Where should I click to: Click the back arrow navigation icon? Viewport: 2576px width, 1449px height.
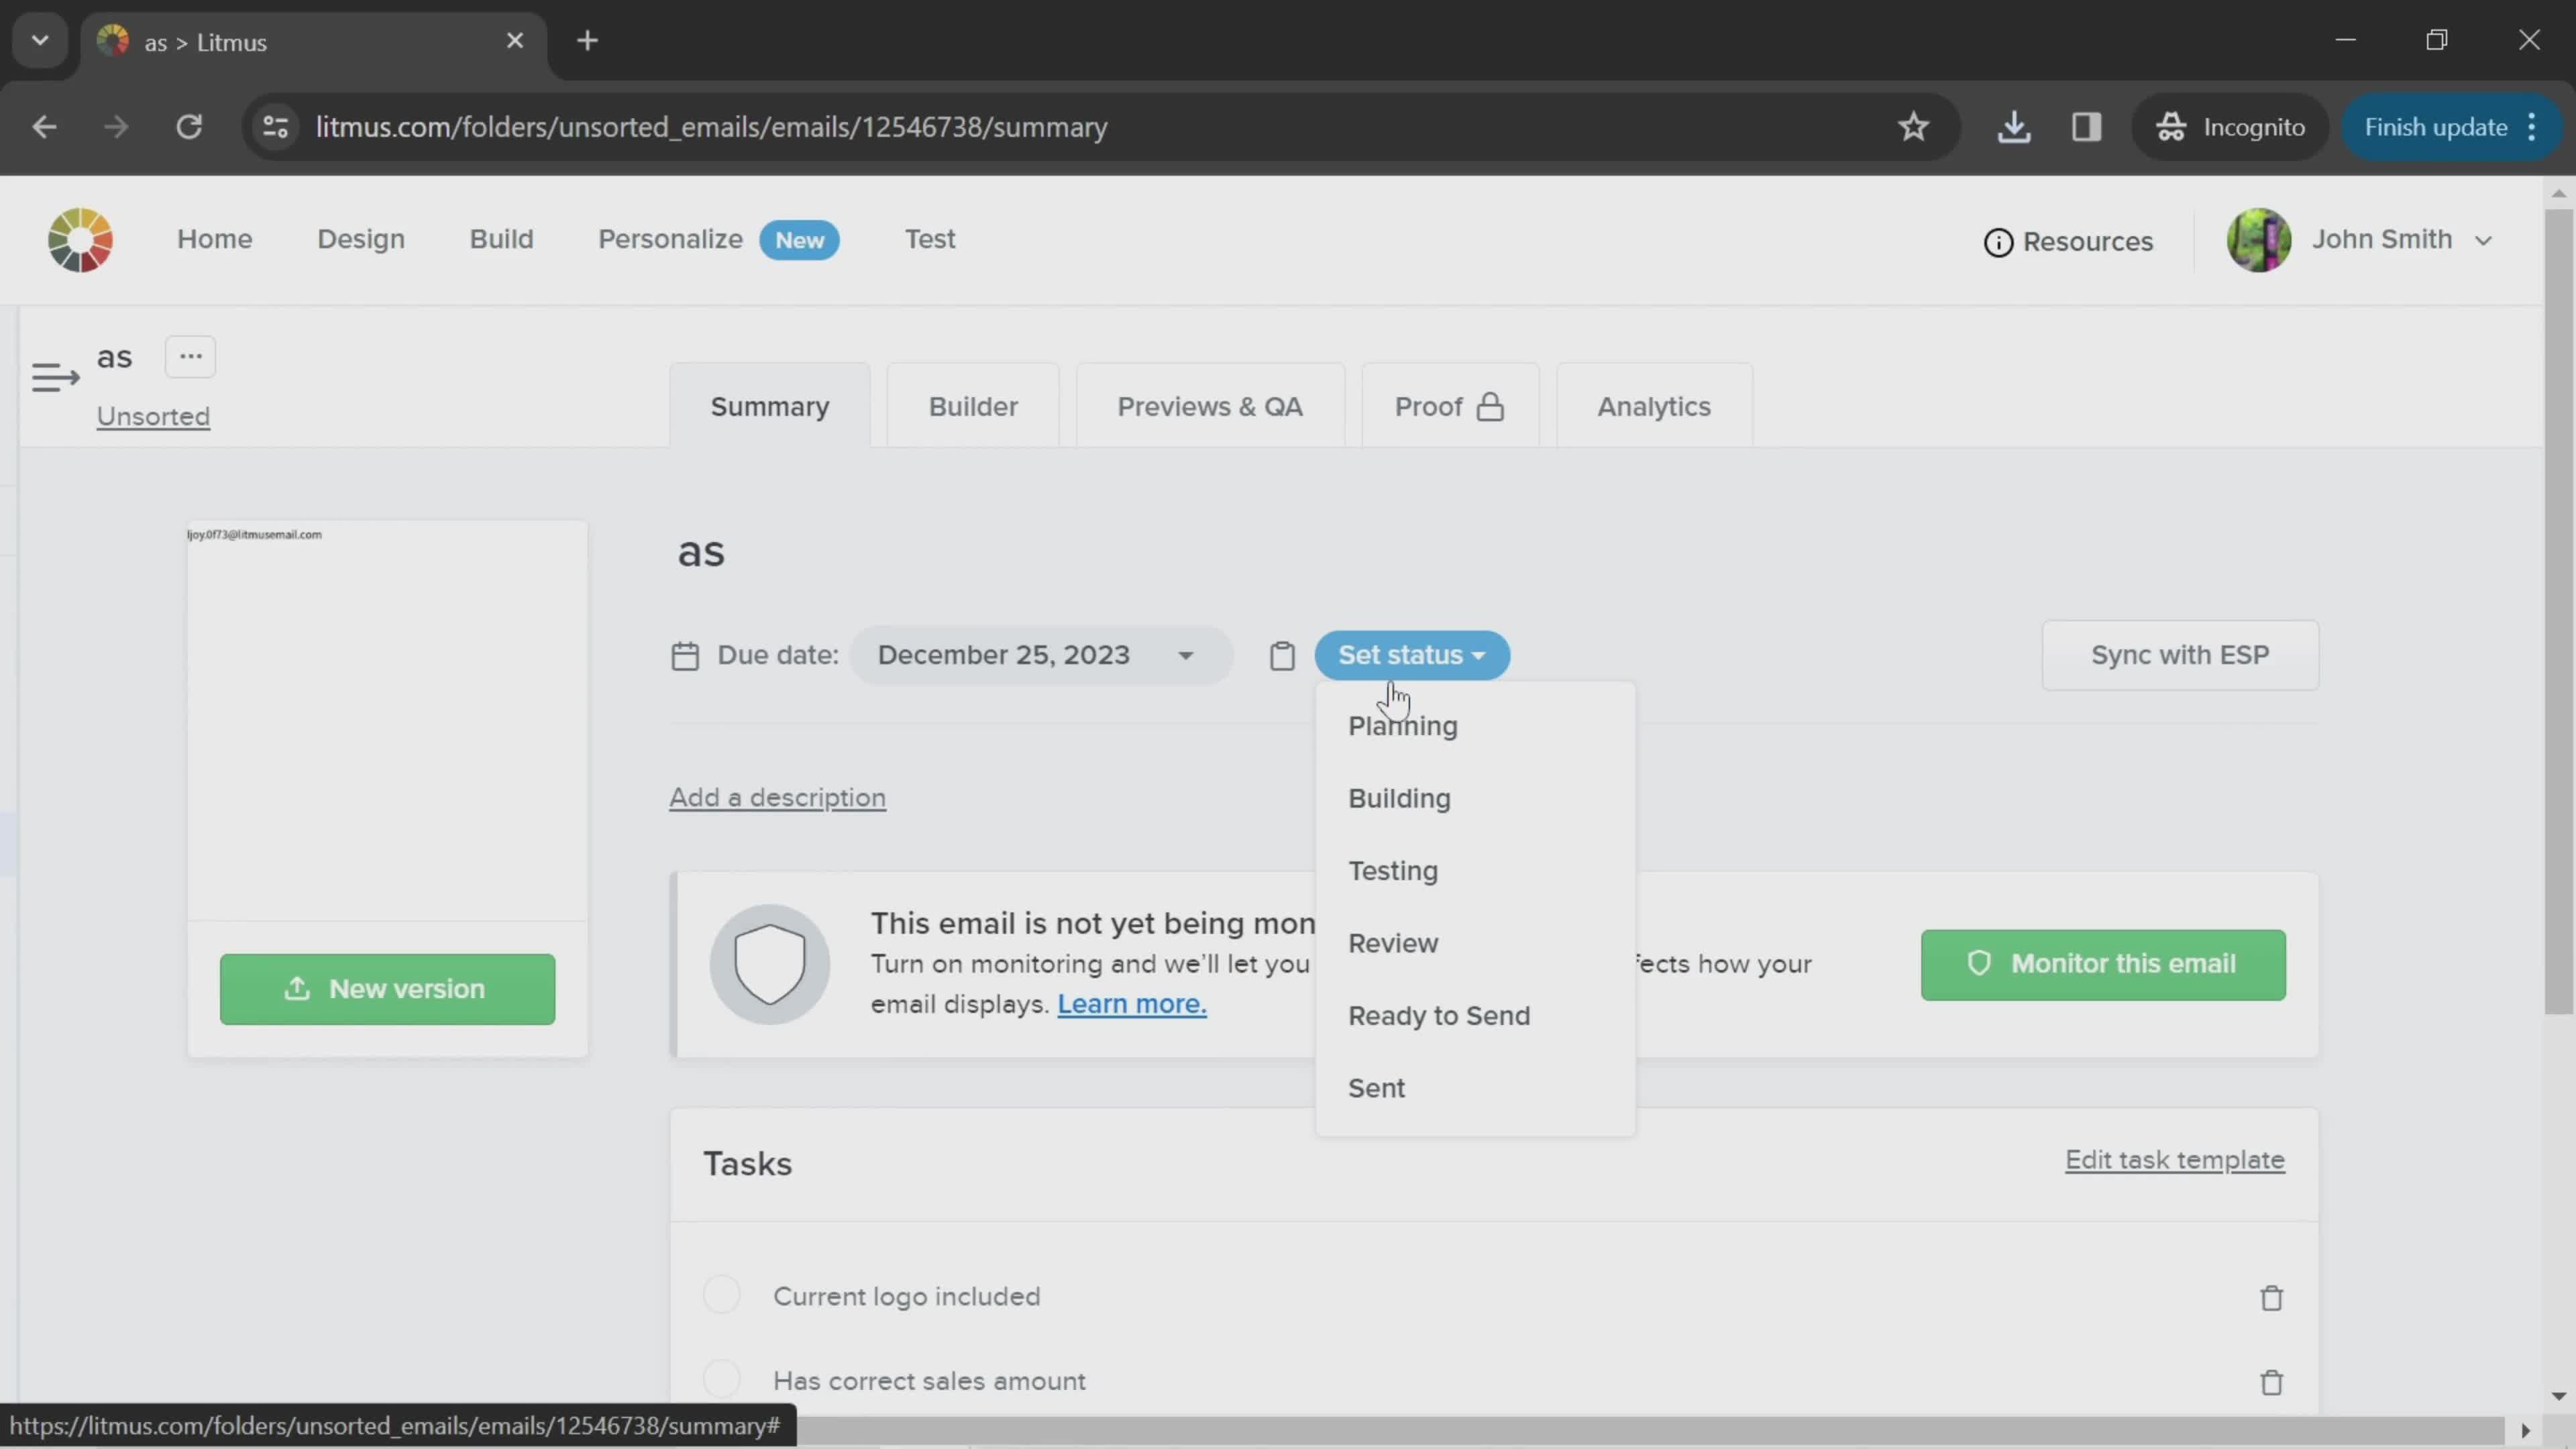click(x=44, y=125)
